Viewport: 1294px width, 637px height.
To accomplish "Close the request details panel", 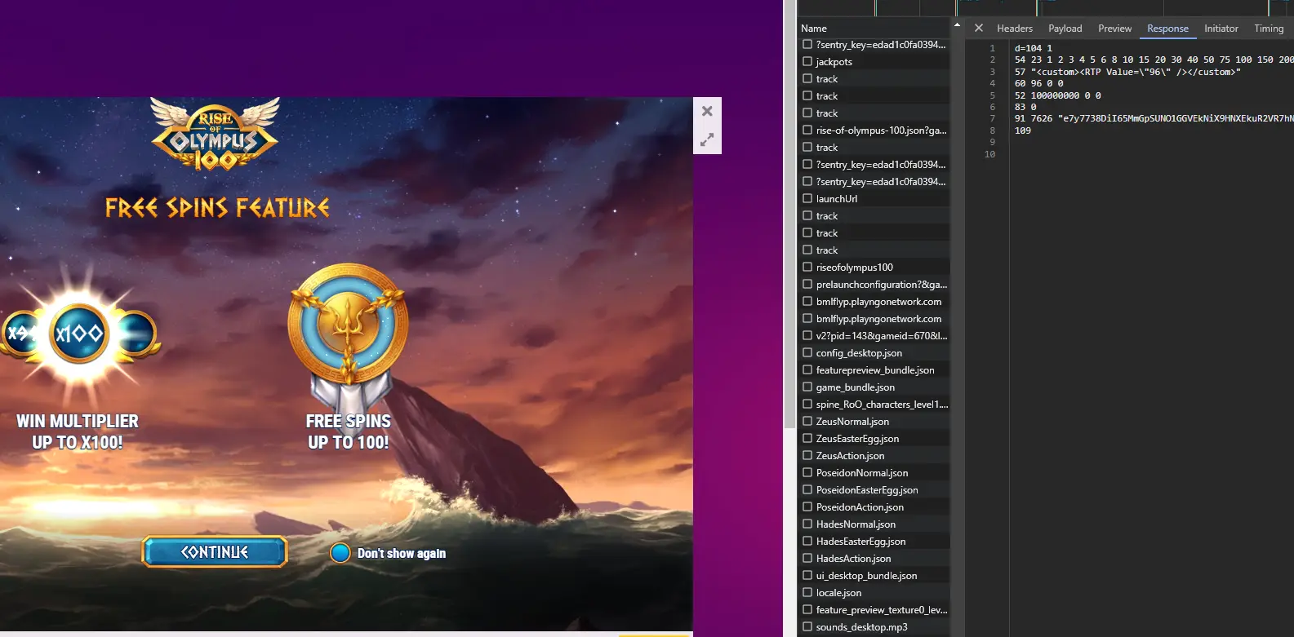I will pos(979,28).
